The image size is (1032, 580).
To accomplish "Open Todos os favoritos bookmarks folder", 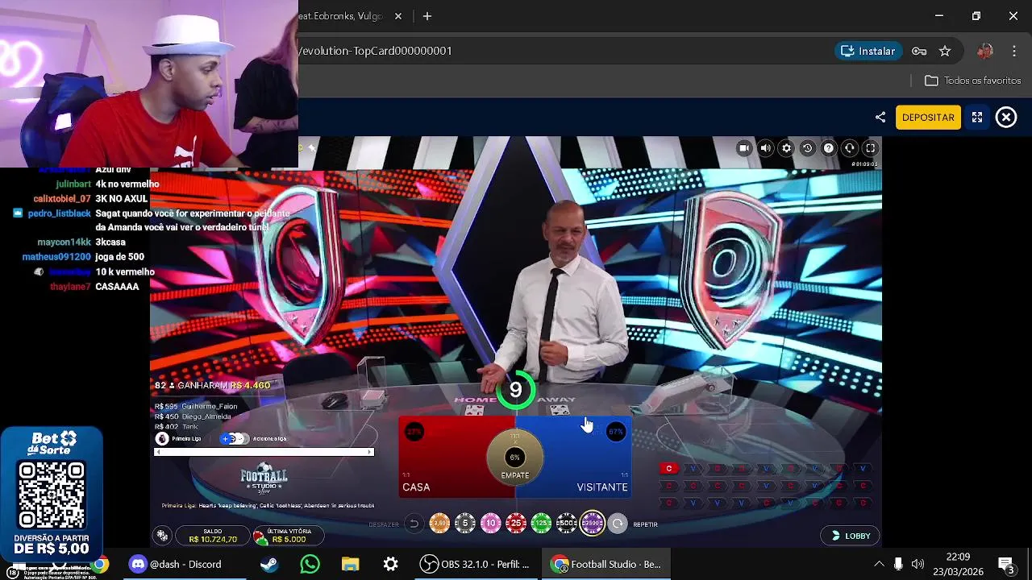I will tap(973, 81).
